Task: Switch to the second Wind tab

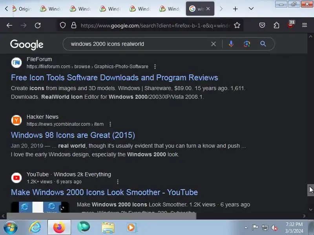Action: pyautogui.click(x=80, y=9)
